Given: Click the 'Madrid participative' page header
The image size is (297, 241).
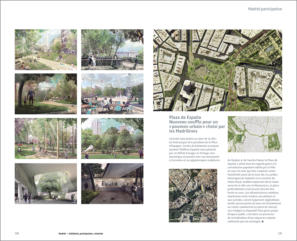Looking at the screenshot, I should pos(265,9).
